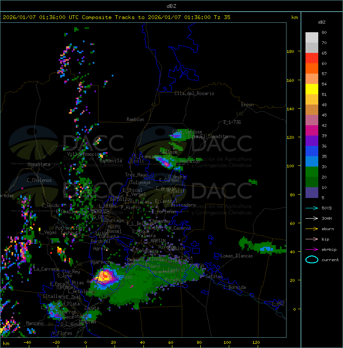Click the 'Encon' map label

pyautogui.click(x=247, y=105)
